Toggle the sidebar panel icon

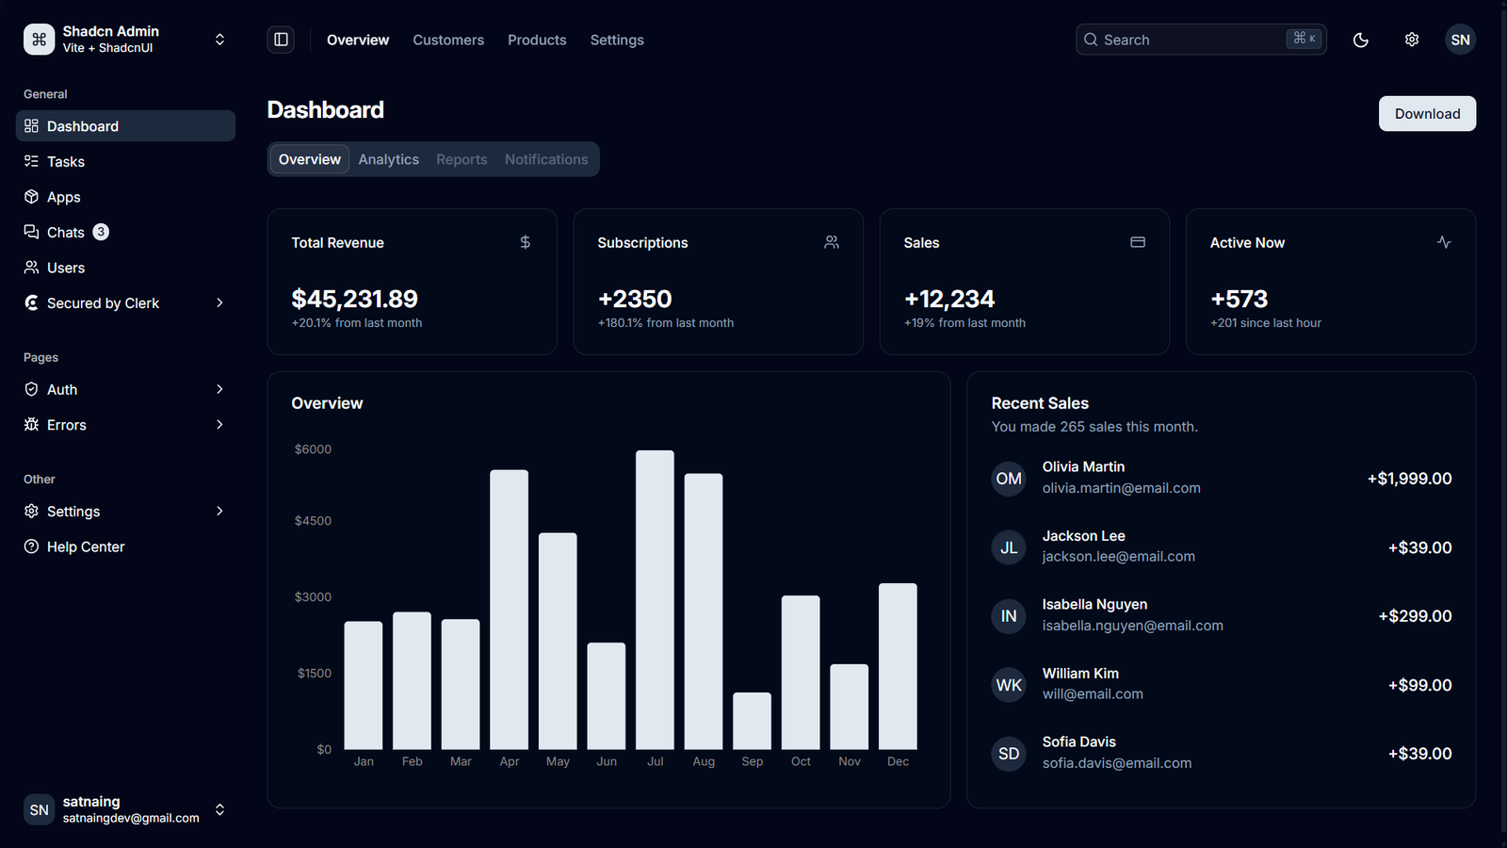click(x=281, y=40)
